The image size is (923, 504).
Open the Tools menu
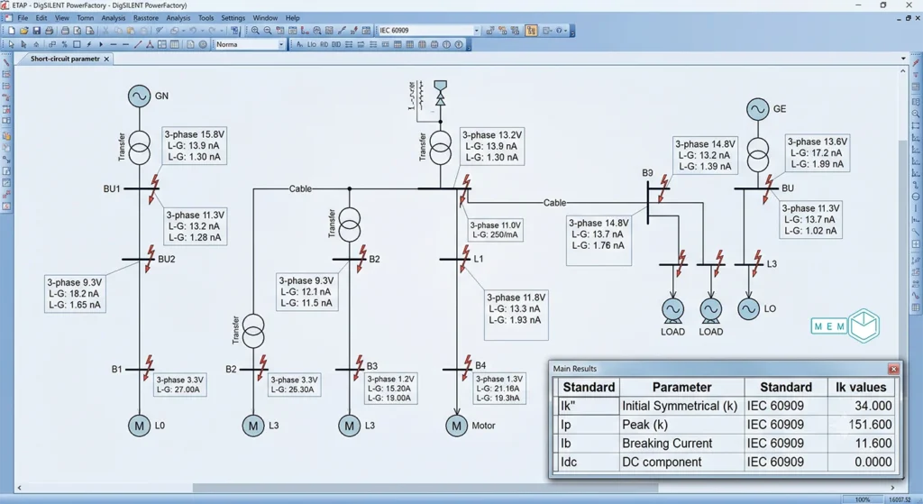[206, 18]
